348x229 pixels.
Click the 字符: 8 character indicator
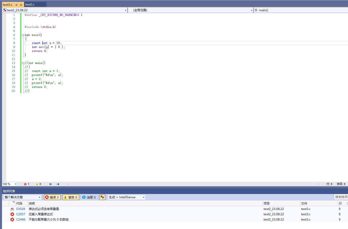[341, 184]
